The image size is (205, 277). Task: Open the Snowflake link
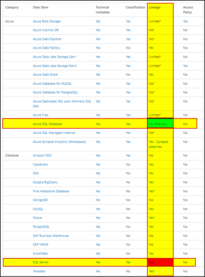pos(40,253)
